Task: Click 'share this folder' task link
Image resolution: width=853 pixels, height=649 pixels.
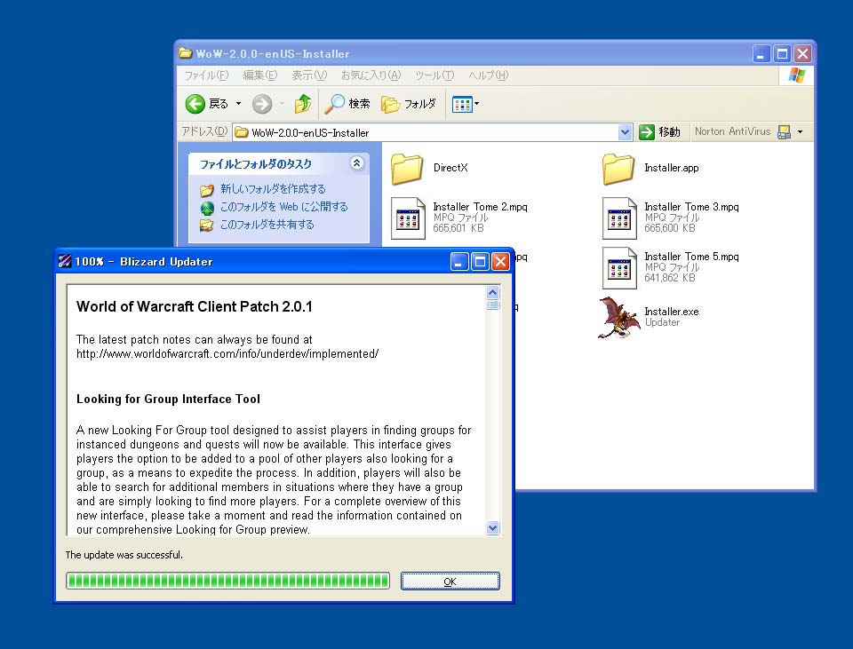Action: tap(267, 225)
